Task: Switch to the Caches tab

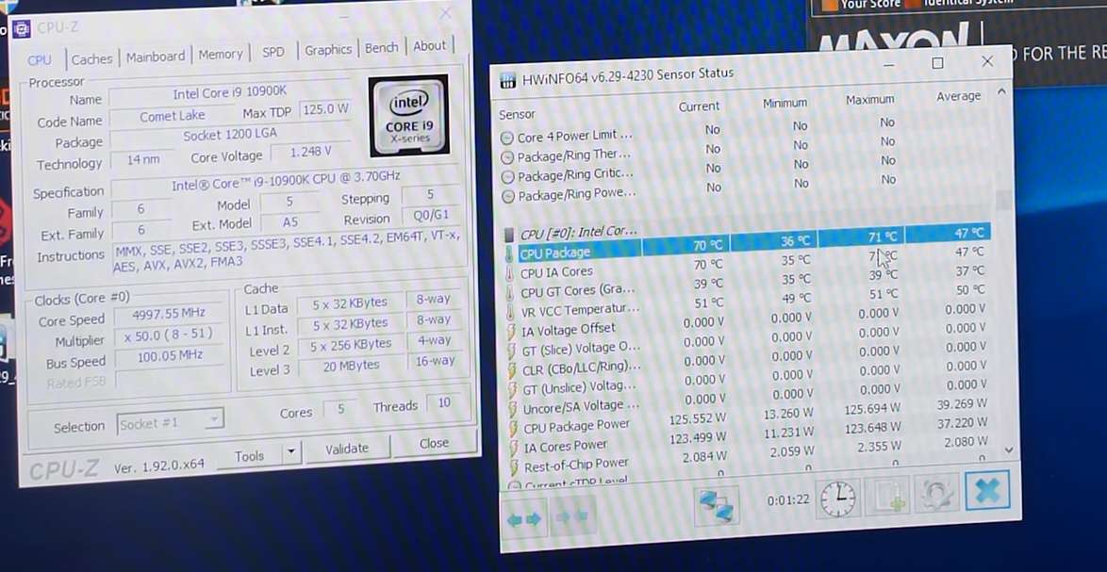Action: point(91,58)
